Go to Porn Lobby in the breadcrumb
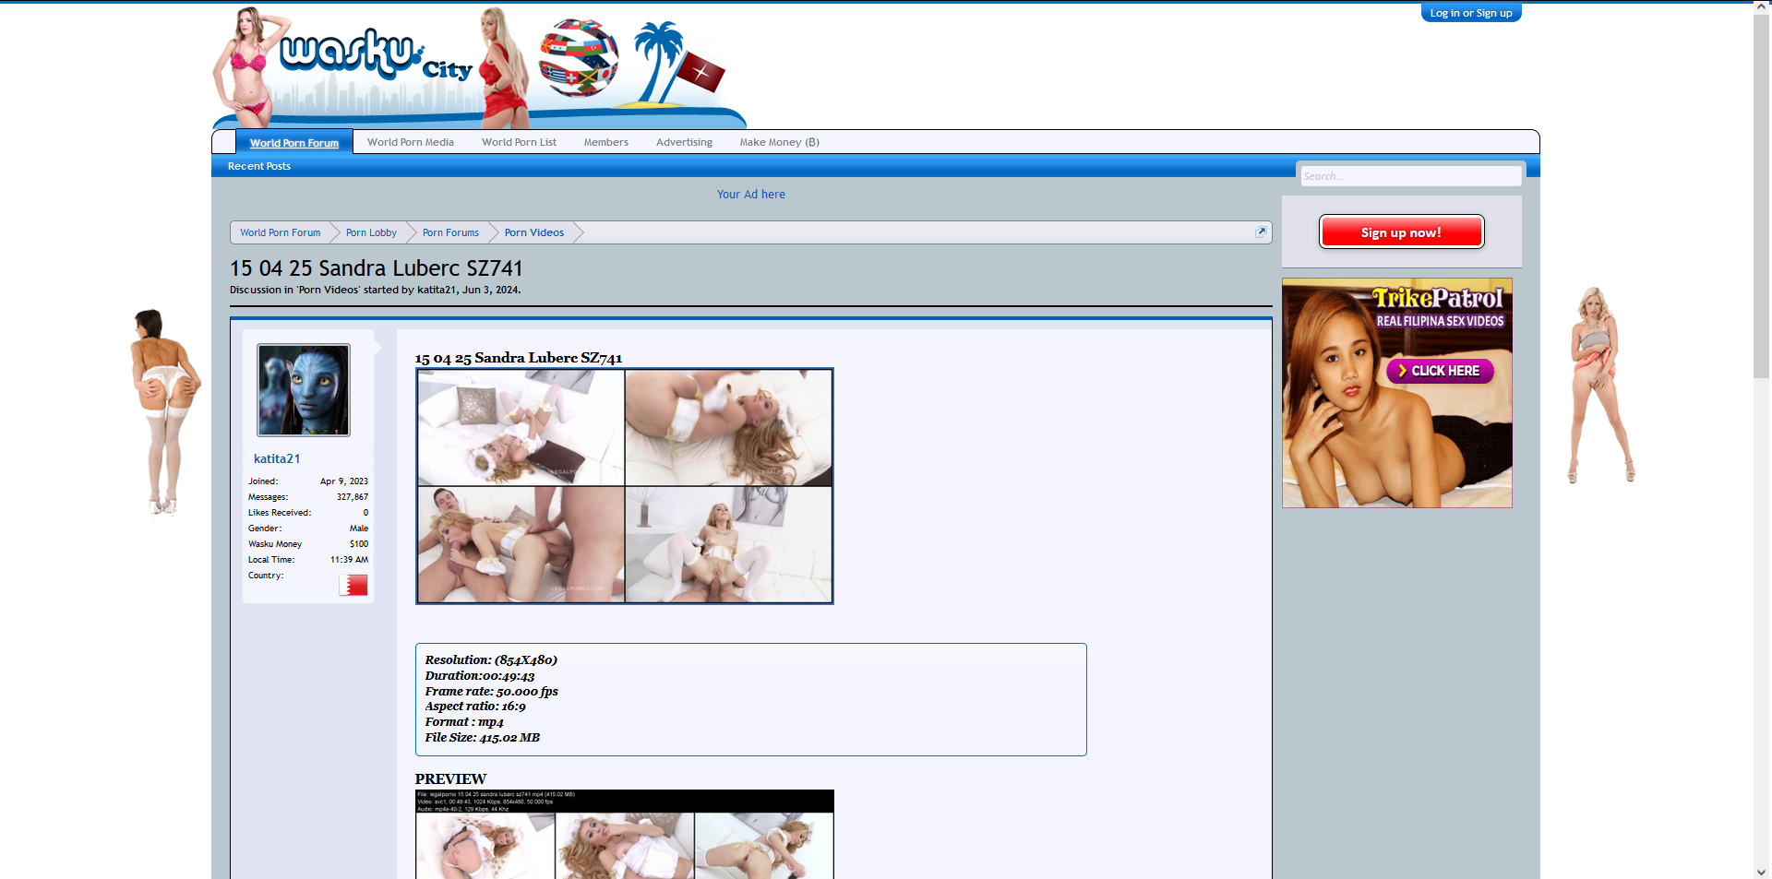This screenshot has width=1772, height=879. click(x=371, y=232)
